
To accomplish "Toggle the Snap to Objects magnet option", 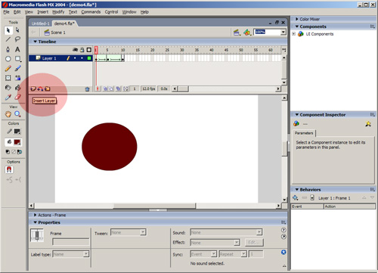I will pyautogui.click(x=9, y=169).
